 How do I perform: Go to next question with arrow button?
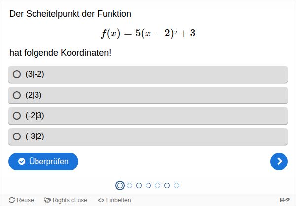click(279, 161)
